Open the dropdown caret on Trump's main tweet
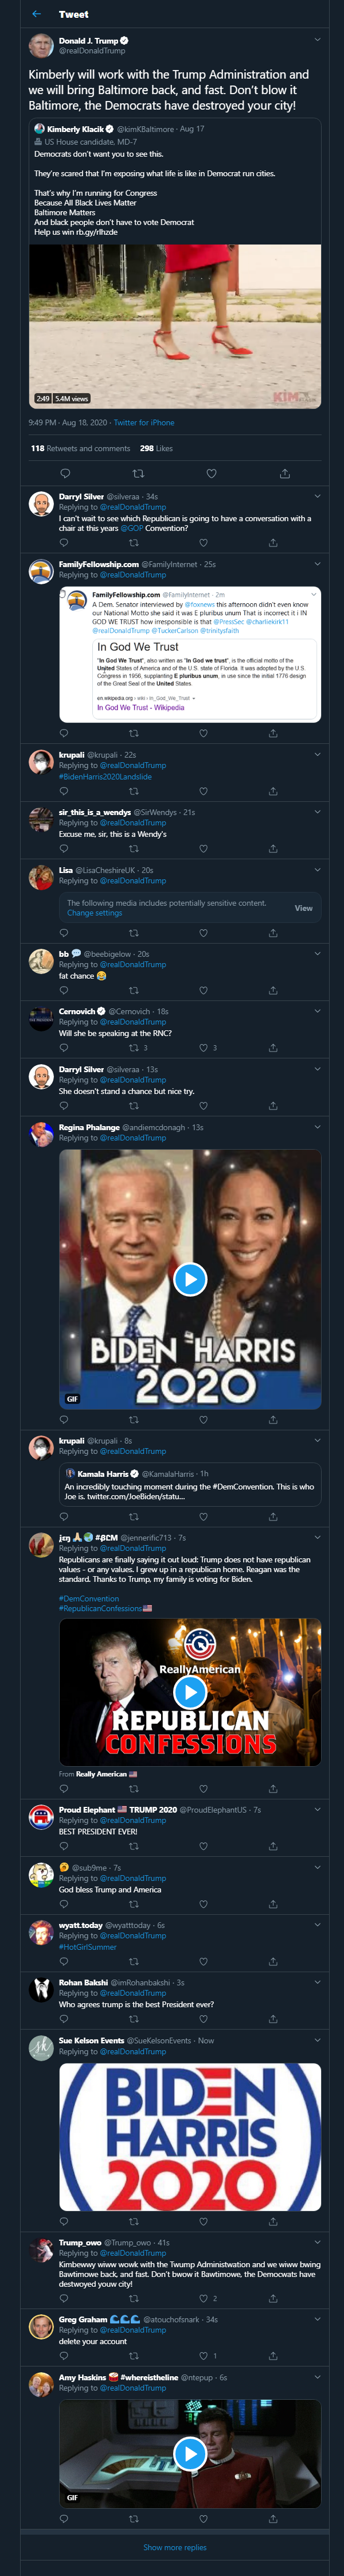This screenshot has width=344, height=2576. pos(317,40)
